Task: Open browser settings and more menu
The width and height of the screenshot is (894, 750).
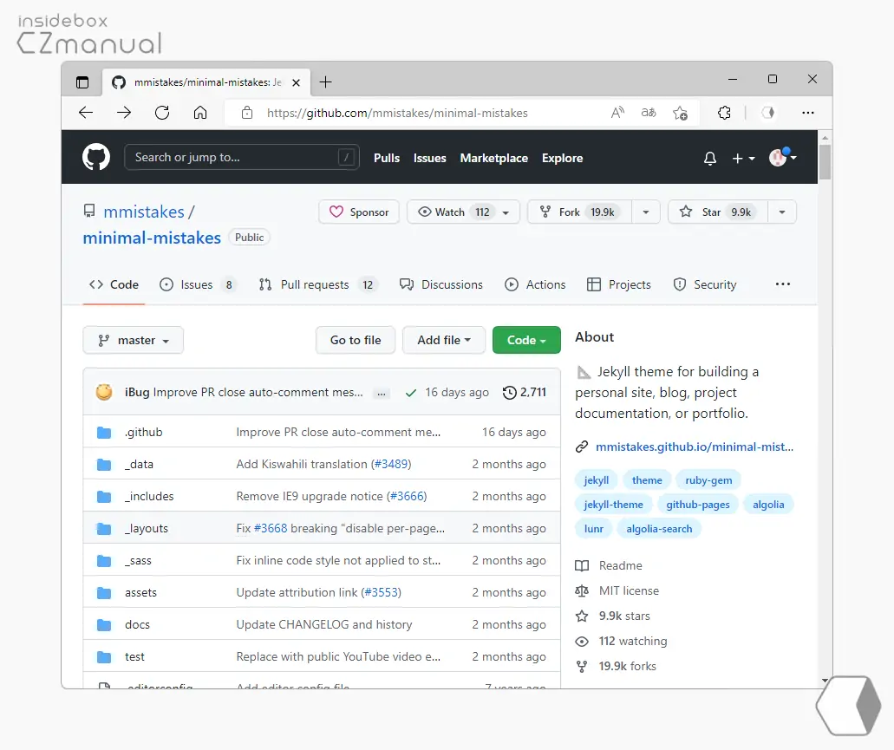Action: point(808,112)
